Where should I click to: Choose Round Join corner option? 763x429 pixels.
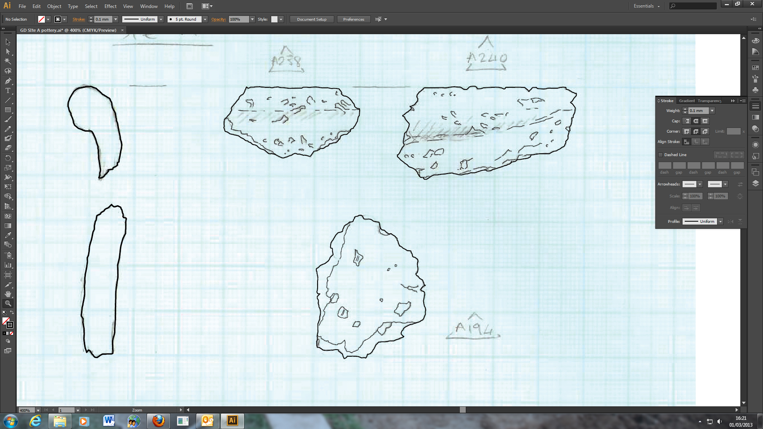(696, 131)
